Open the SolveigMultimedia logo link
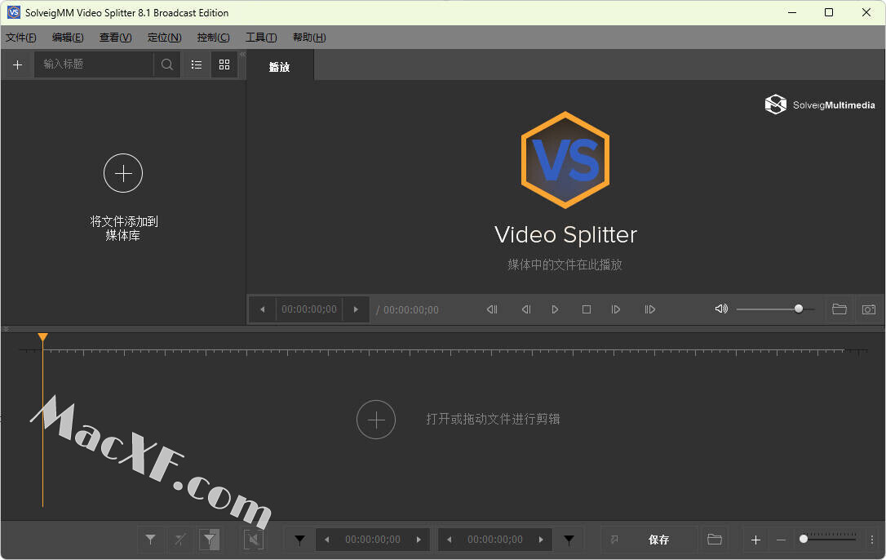This screenshot has width=886, height=560. point(819,104)
